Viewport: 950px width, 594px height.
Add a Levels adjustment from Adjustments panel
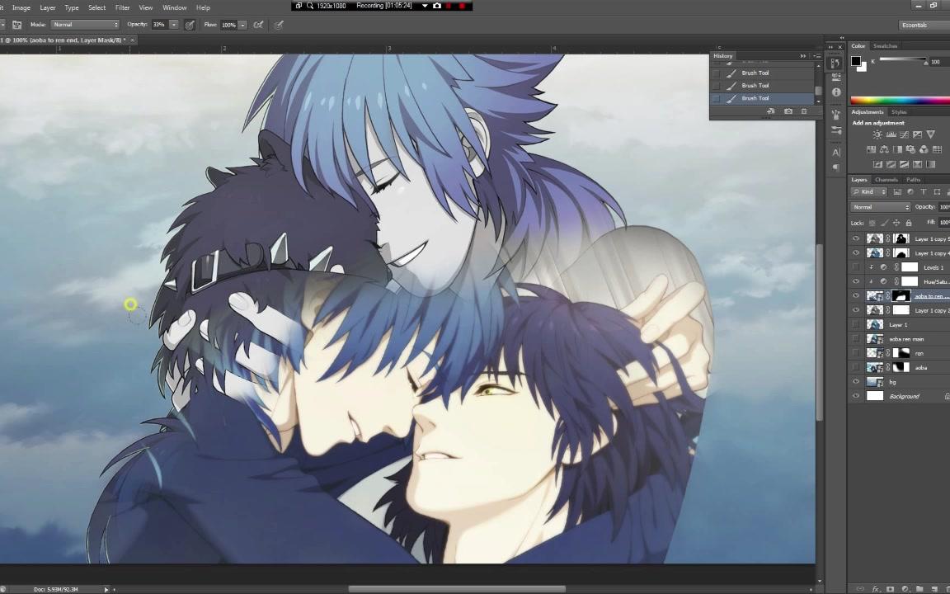tap(891, 134)
